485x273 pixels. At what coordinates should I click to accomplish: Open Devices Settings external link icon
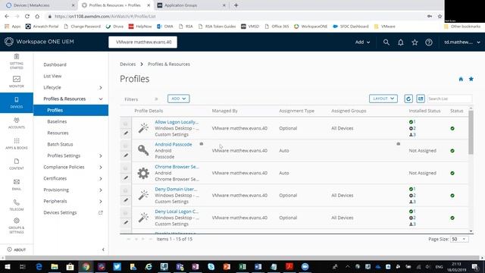pos(101,212)
